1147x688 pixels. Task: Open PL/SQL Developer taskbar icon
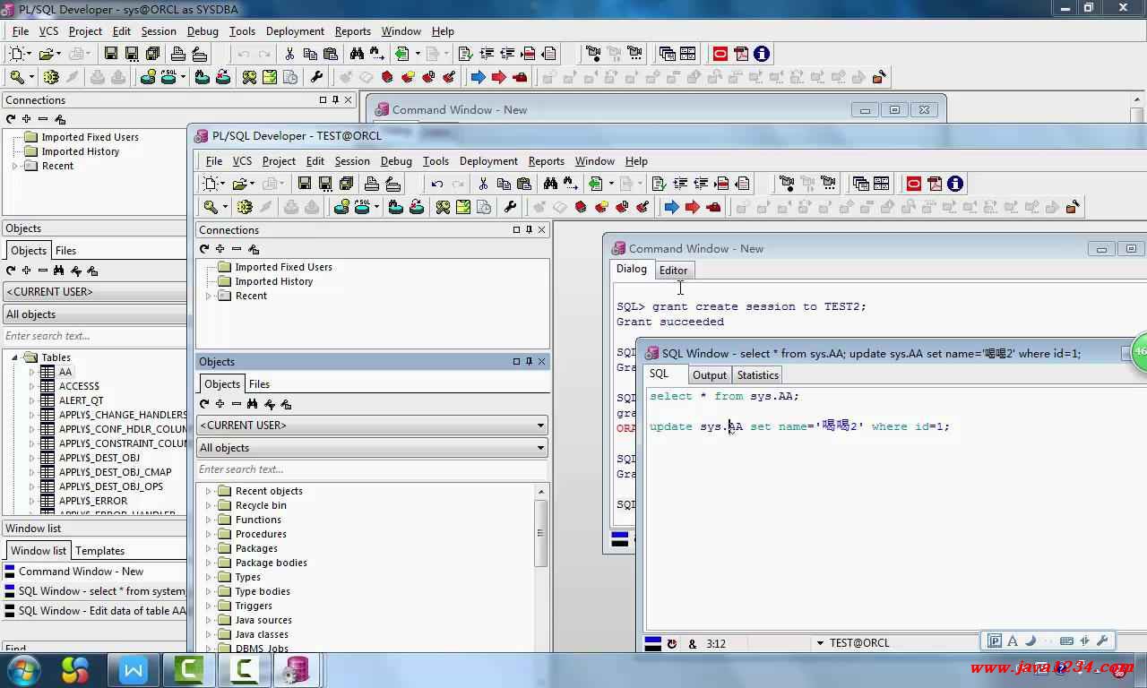pyautogui.click(x=296, y=670)
